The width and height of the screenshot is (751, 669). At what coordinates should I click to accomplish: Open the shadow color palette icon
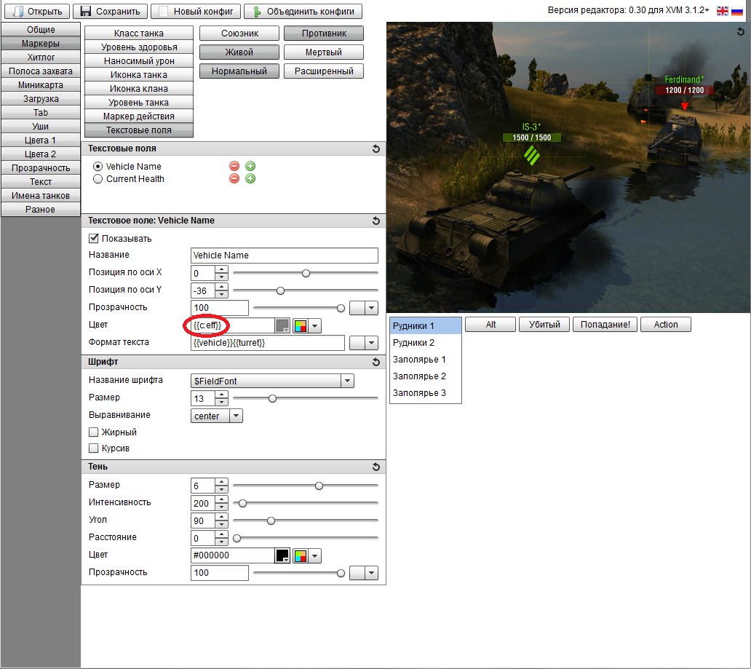click(x=301, y=556)
